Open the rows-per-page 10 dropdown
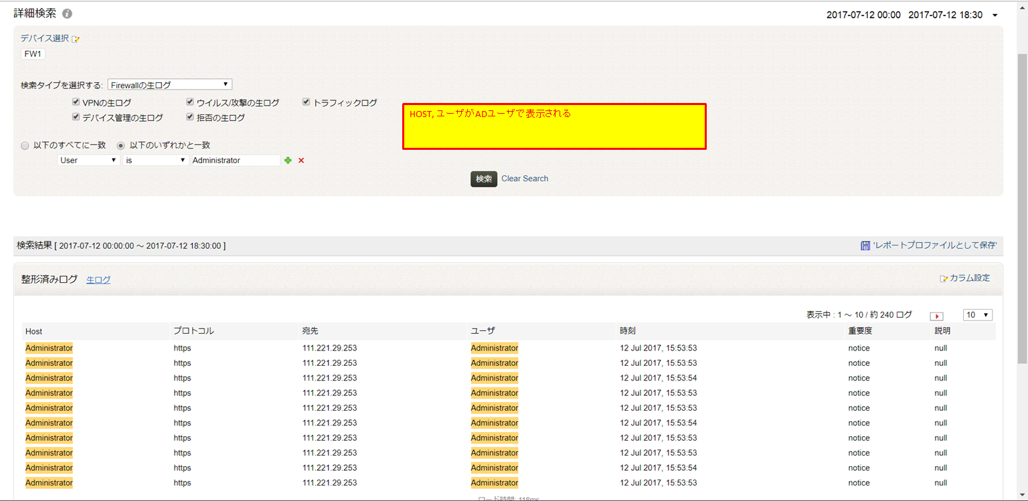This screenshot has width=1028, height=501. point(978,315)
